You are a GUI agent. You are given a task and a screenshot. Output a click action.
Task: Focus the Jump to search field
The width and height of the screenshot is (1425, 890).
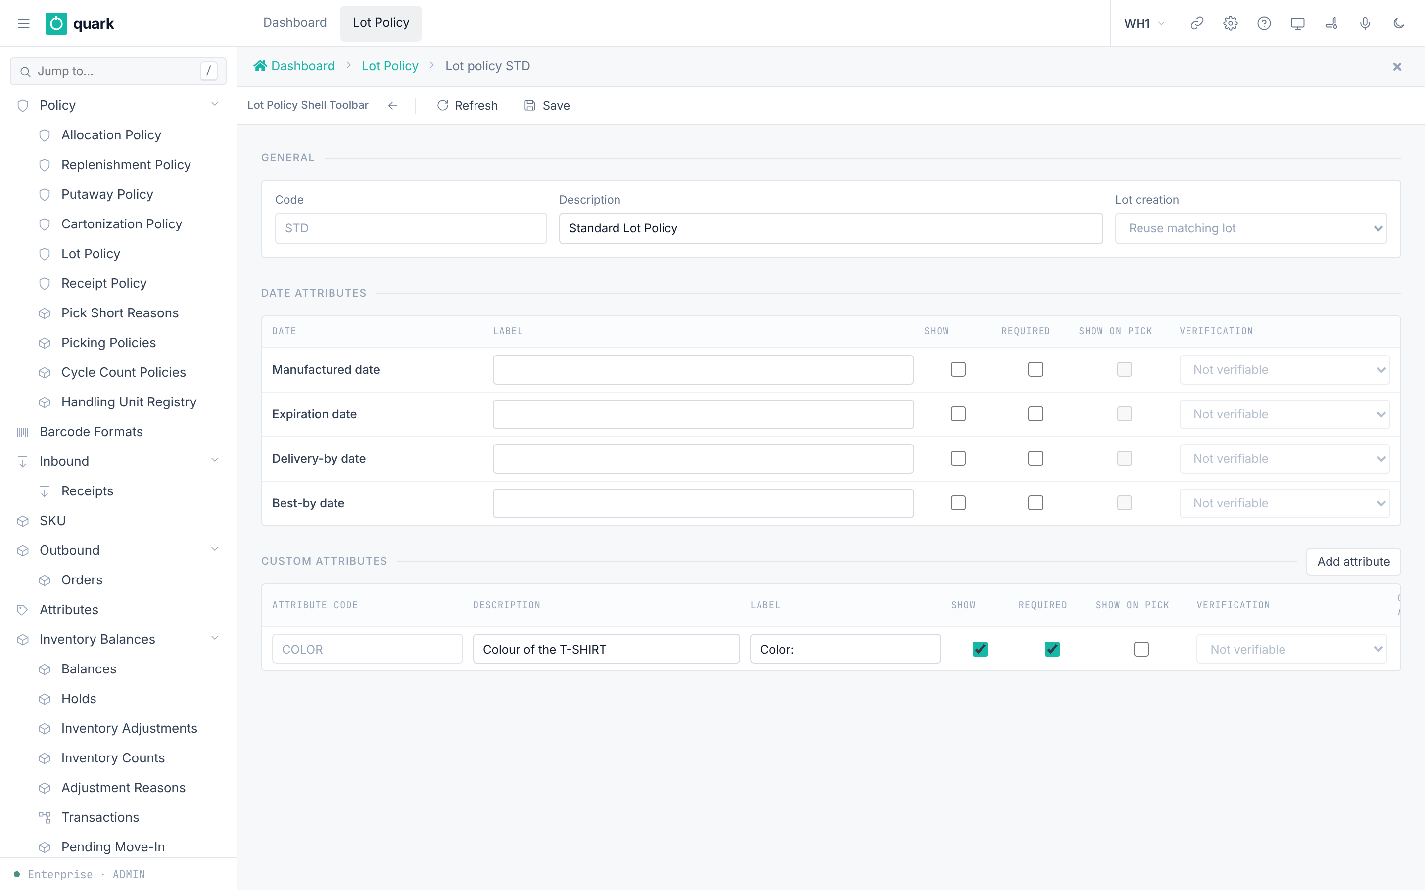[x=118, y=71]
